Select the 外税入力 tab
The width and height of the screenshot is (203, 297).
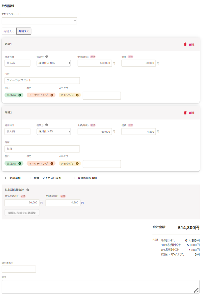click(24, 31)
